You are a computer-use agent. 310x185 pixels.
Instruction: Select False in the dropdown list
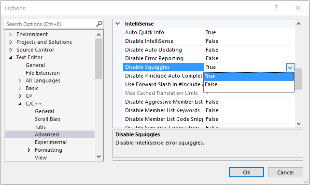coord(249,84)
